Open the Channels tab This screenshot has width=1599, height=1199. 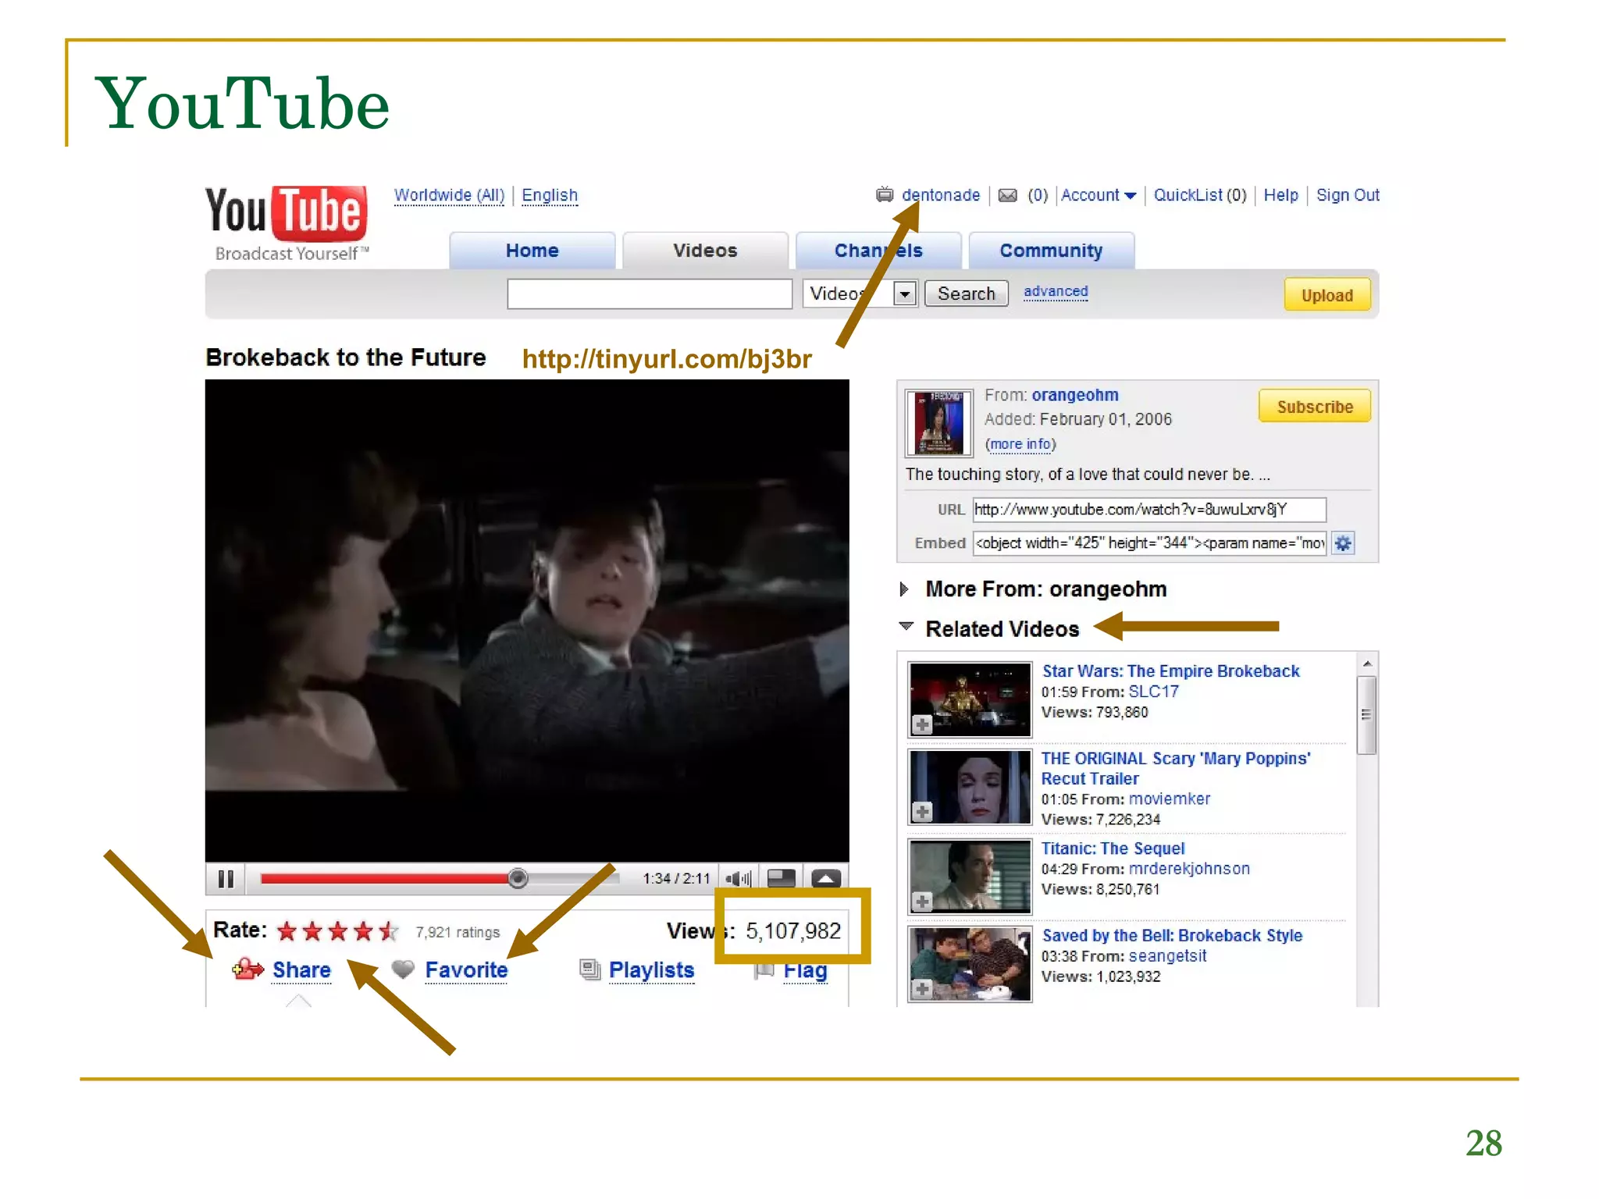878,251
